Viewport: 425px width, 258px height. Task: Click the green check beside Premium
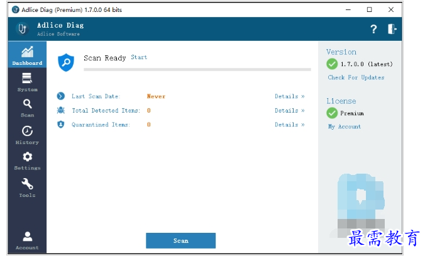coord(332,113)
